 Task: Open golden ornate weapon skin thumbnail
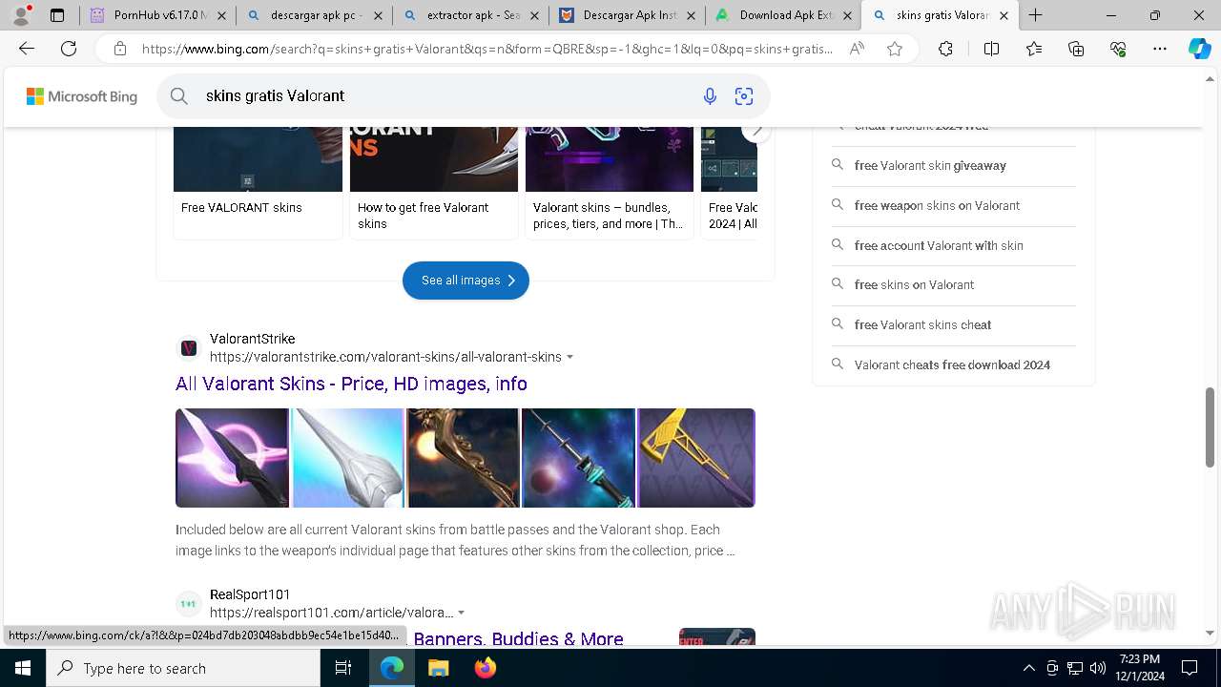(463, 458)
